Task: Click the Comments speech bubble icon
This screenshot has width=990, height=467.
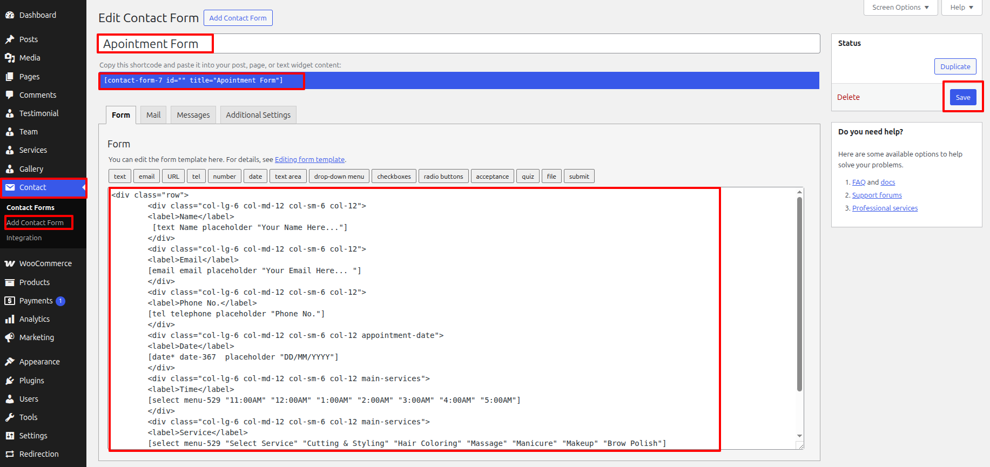Action: 10,95
